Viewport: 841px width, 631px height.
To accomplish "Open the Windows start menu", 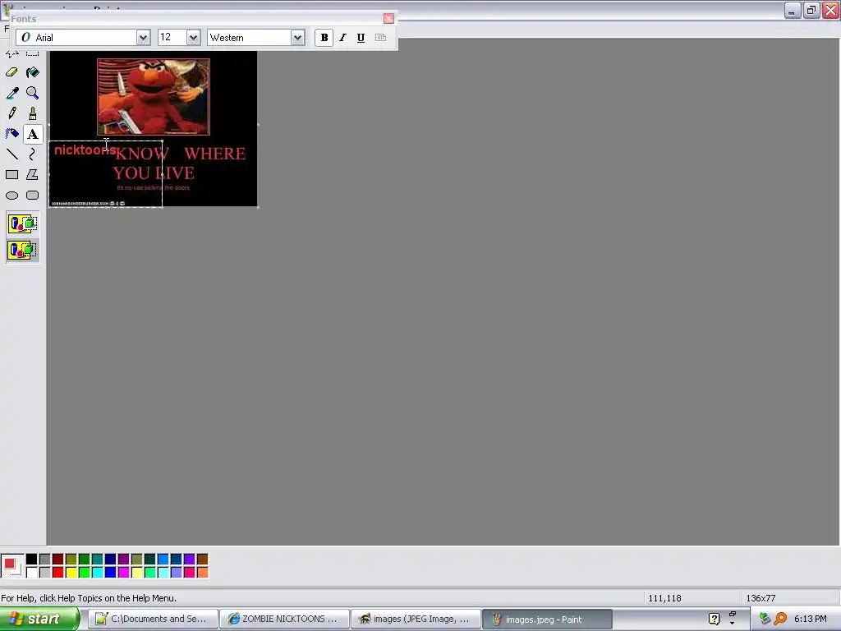I will click(39, 619).
